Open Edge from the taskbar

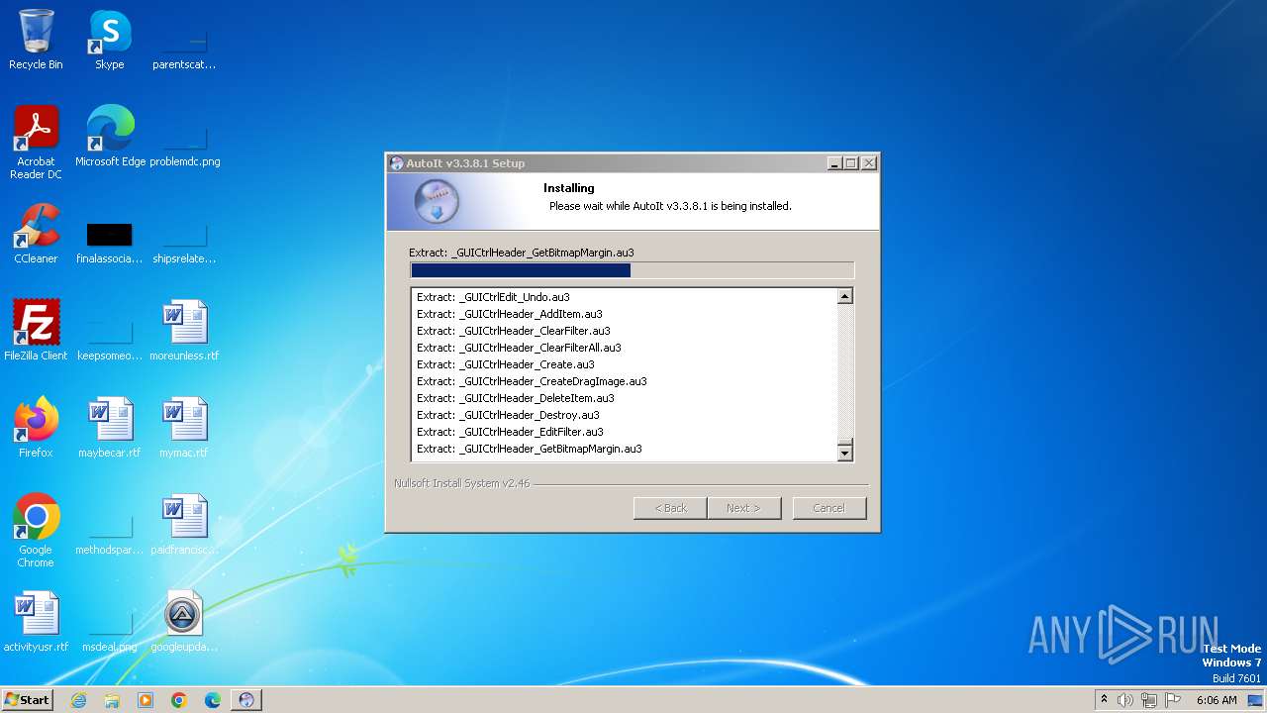coord(213,700)
